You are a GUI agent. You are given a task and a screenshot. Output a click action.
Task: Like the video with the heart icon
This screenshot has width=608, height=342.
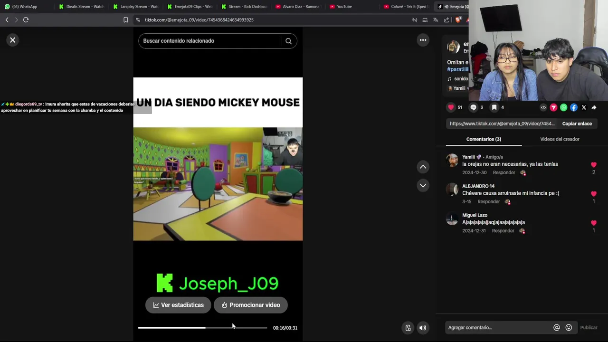pyautogui.click(x=451, y=107)
